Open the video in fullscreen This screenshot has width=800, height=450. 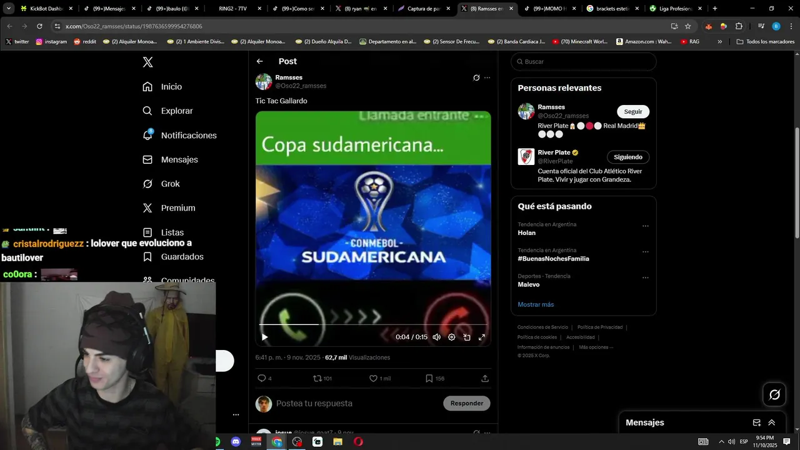482,337
